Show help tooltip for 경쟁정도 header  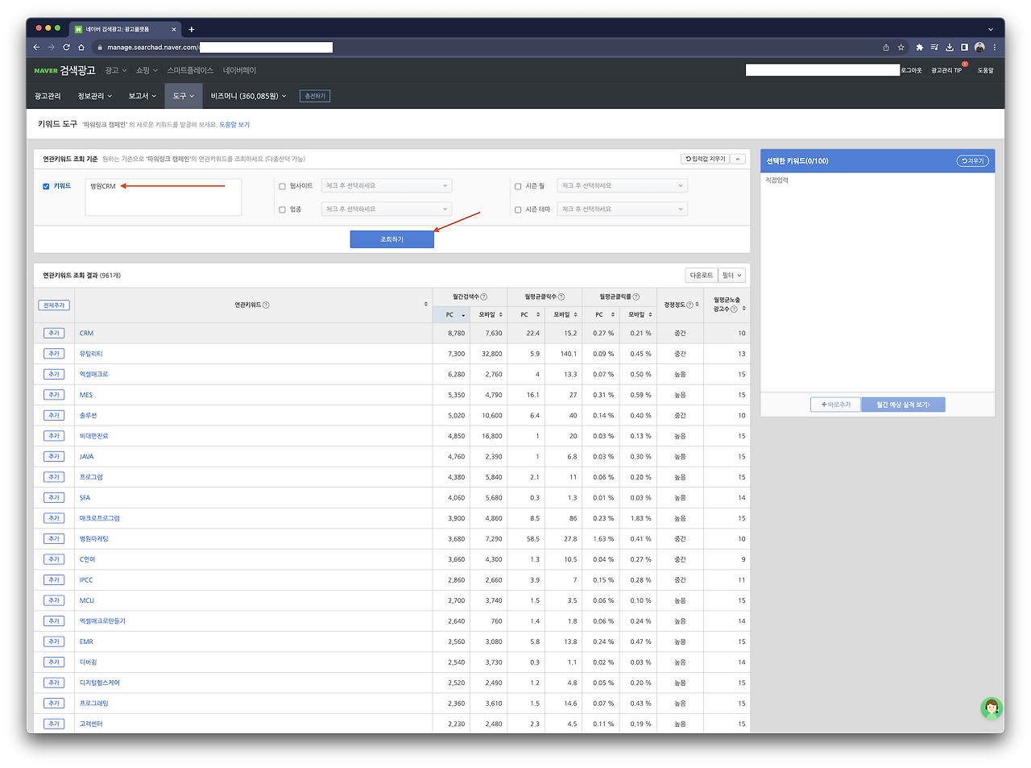click(x=689, y=305)
